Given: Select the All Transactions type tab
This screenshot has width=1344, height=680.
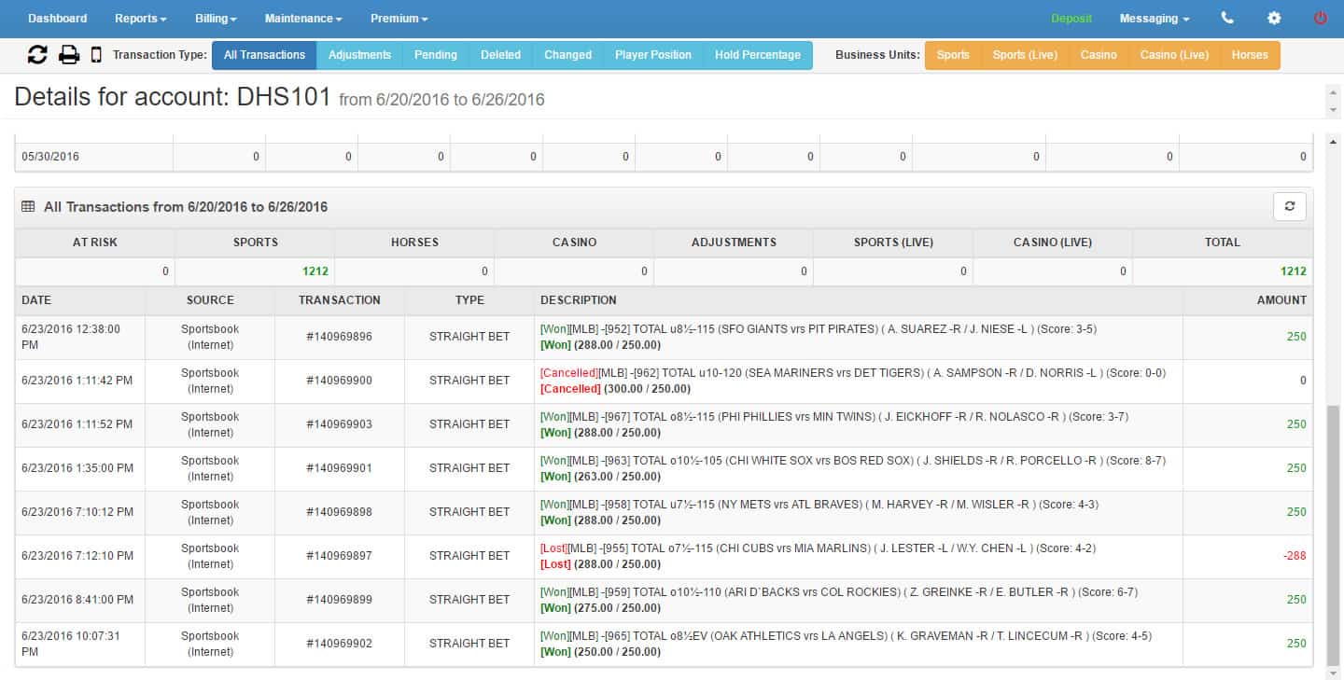Looking at the screenshot, I should coord(264,55).
